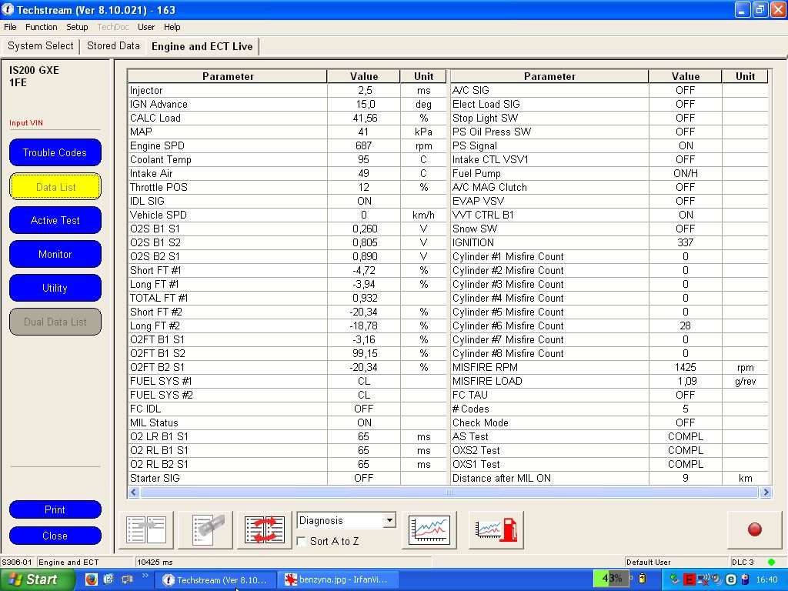This screenshot has width=788, height=591.
Task: Open the Function menu
Action: [x=42, y=27]
